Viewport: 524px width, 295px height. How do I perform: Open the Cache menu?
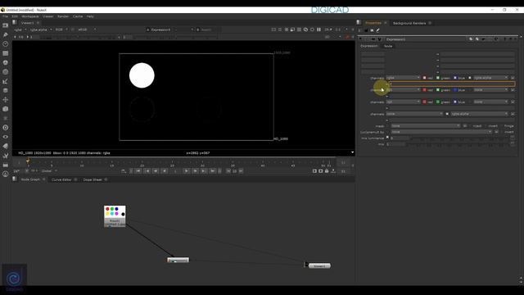tap(78, 16)
